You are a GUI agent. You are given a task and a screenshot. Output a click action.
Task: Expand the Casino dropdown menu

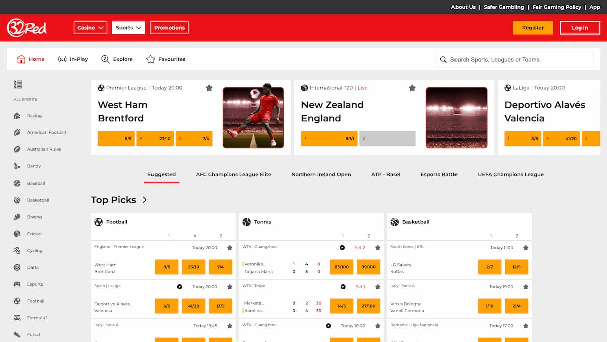click(x=90, y=28)
